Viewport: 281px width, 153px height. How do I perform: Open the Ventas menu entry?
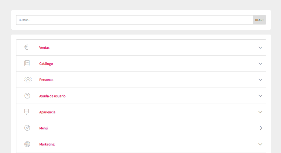click(x=44, y=48)
